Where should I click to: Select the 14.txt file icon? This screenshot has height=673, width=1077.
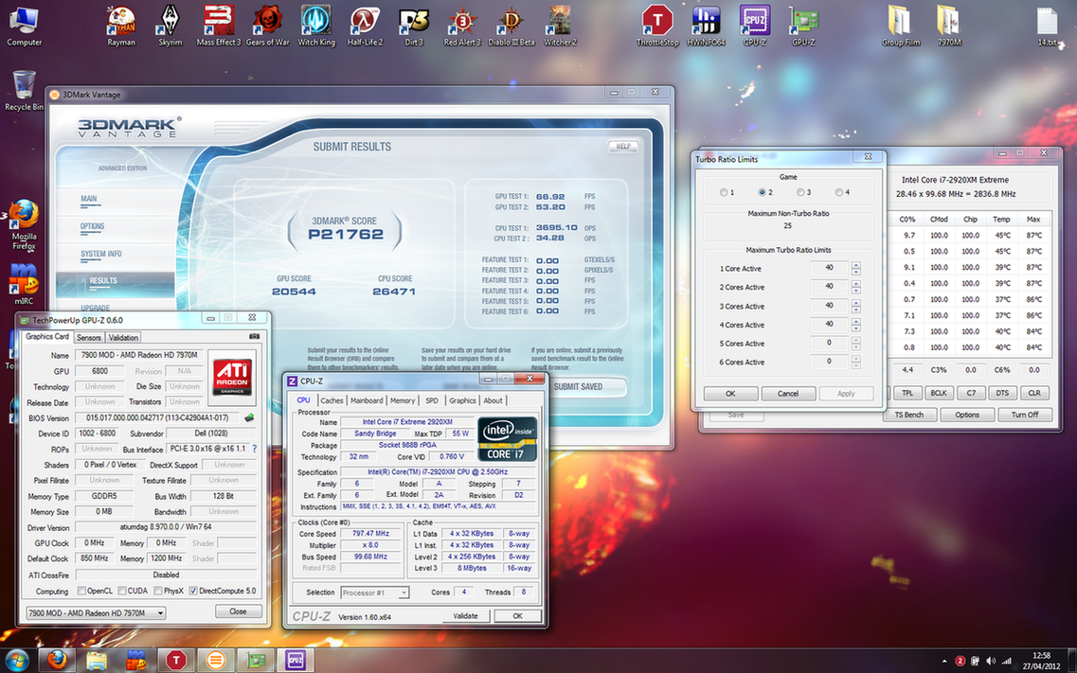(1048, 26)
